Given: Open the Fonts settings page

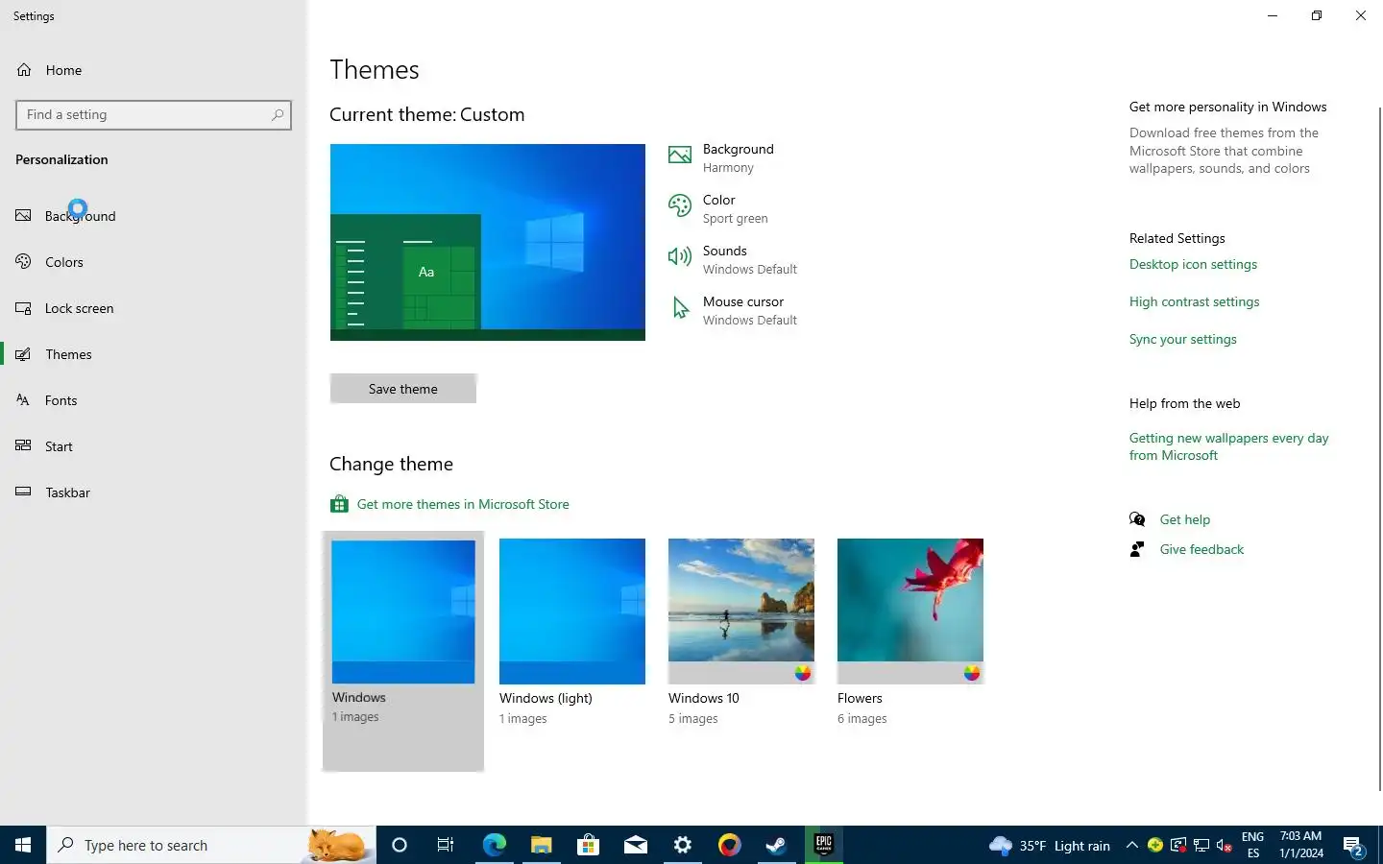Looking at the screenshot, I should pos(154,400).
